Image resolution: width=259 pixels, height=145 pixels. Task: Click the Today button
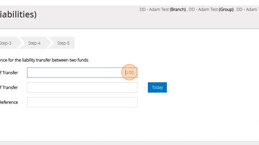coord(157,87)
